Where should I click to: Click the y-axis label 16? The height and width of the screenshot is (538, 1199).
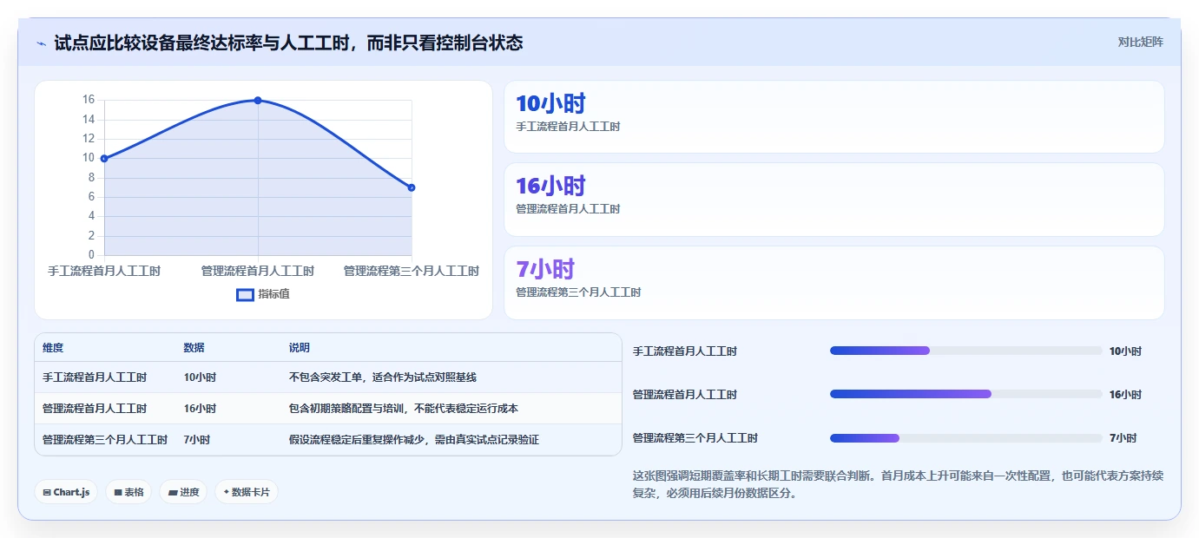coord(89,100)
